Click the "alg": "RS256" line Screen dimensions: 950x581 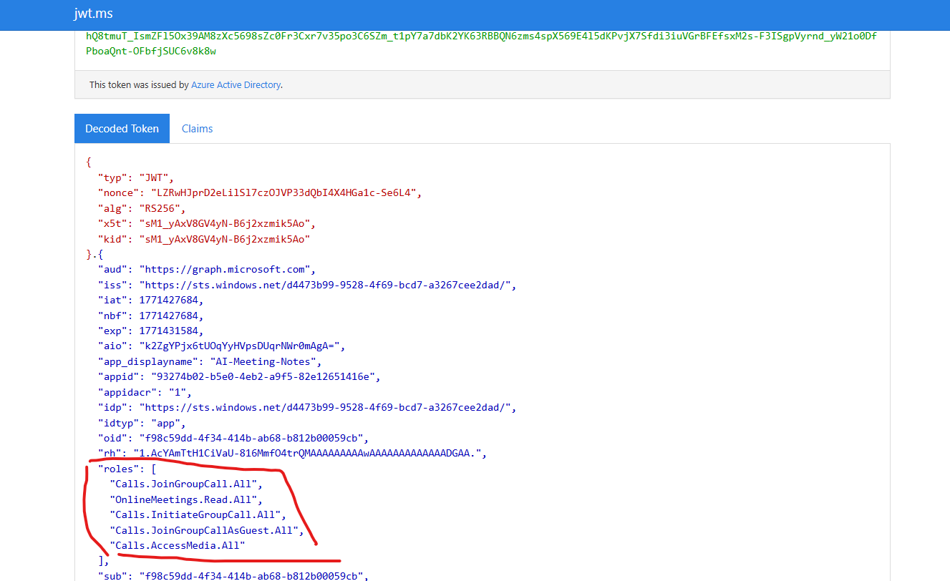(x=142, y=208)
